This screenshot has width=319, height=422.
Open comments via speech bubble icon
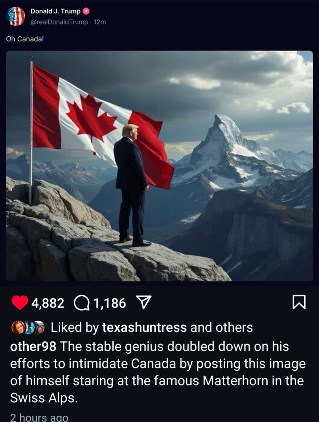(x=81, y=303)
